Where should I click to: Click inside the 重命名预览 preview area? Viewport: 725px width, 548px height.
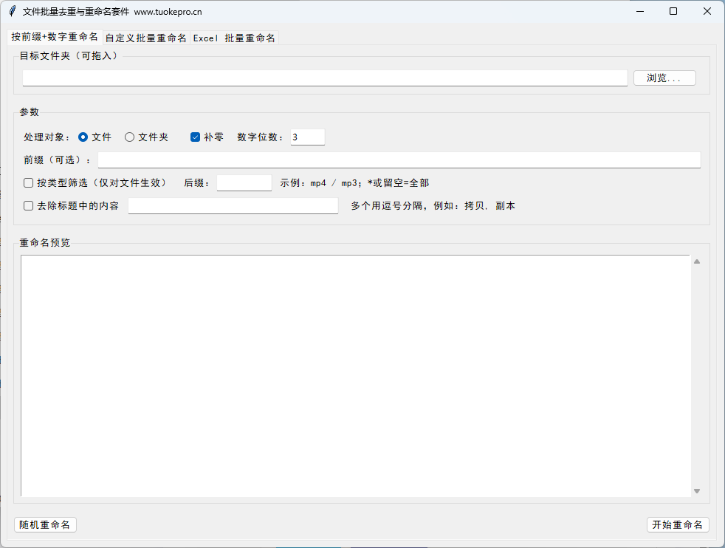point(354,375)
